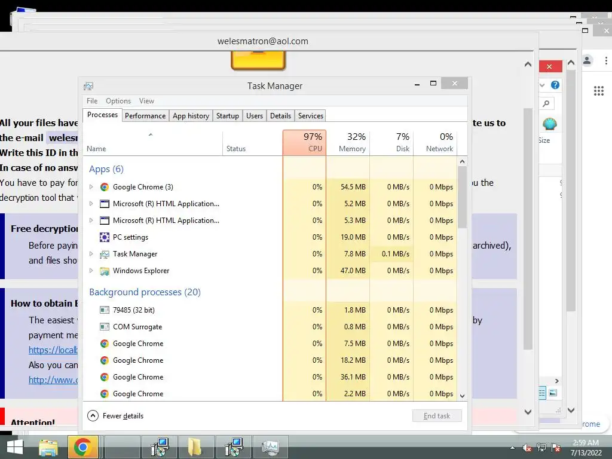
Task: Sort by the Network column header
Action: 435,142
